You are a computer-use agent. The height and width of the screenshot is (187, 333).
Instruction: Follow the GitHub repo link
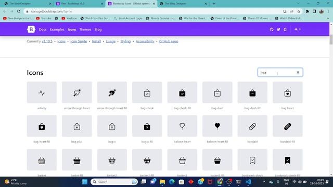pyautogui.click(x=169, y=42)
